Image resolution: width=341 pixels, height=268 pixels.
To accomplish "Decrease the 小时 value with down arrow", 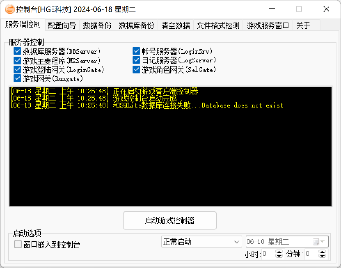I will 279,256.
